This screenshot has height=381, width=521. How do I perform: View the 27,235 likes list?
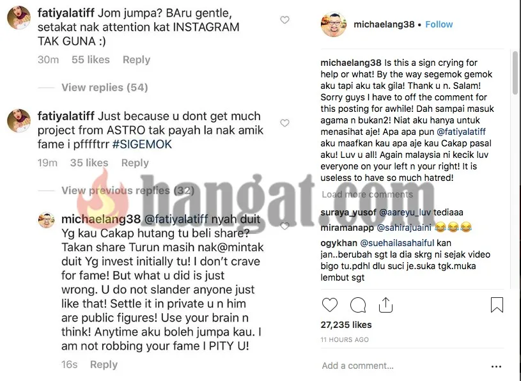pyautogui.click(x=346, y=325)
